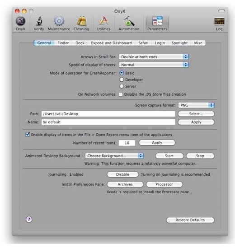
Task: Open help with the question mark button
Action: point(29,219)
